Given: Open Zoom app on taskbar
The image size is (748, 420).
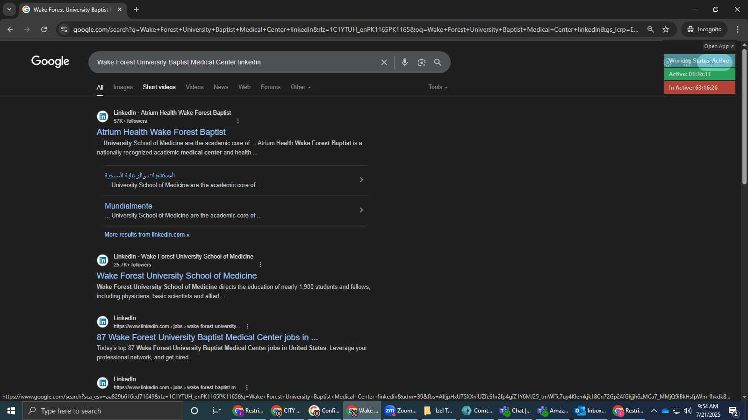Looking at the screenshot, I should point(400,411).
